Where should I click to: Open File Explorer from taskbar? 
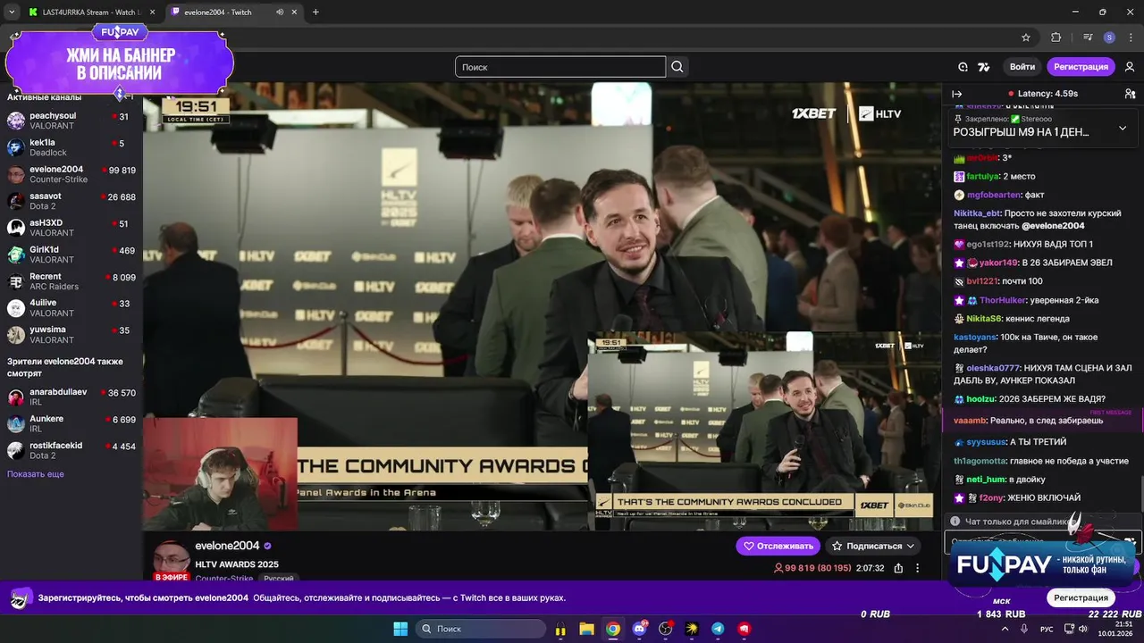(x=586, y=629)
